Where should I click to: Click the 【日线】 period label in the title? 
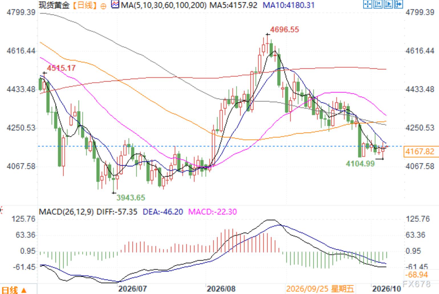point(85,5)
